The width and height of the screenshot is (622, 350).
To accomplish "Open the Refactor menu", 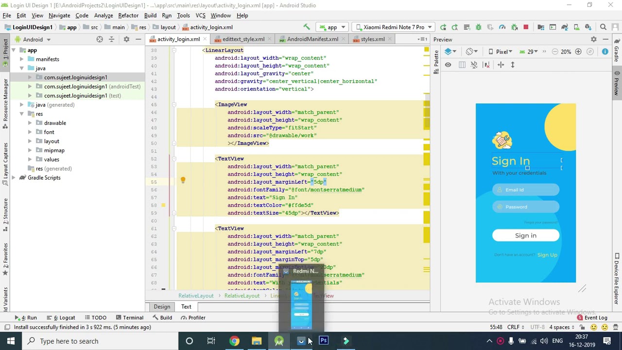I will [128, 16].
